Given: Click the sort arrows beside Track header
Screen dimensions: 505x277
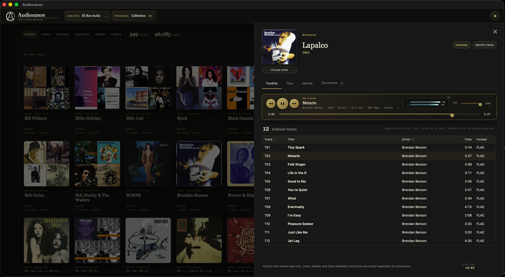Looking at the screenshot, I should click(x=275, y=139).
